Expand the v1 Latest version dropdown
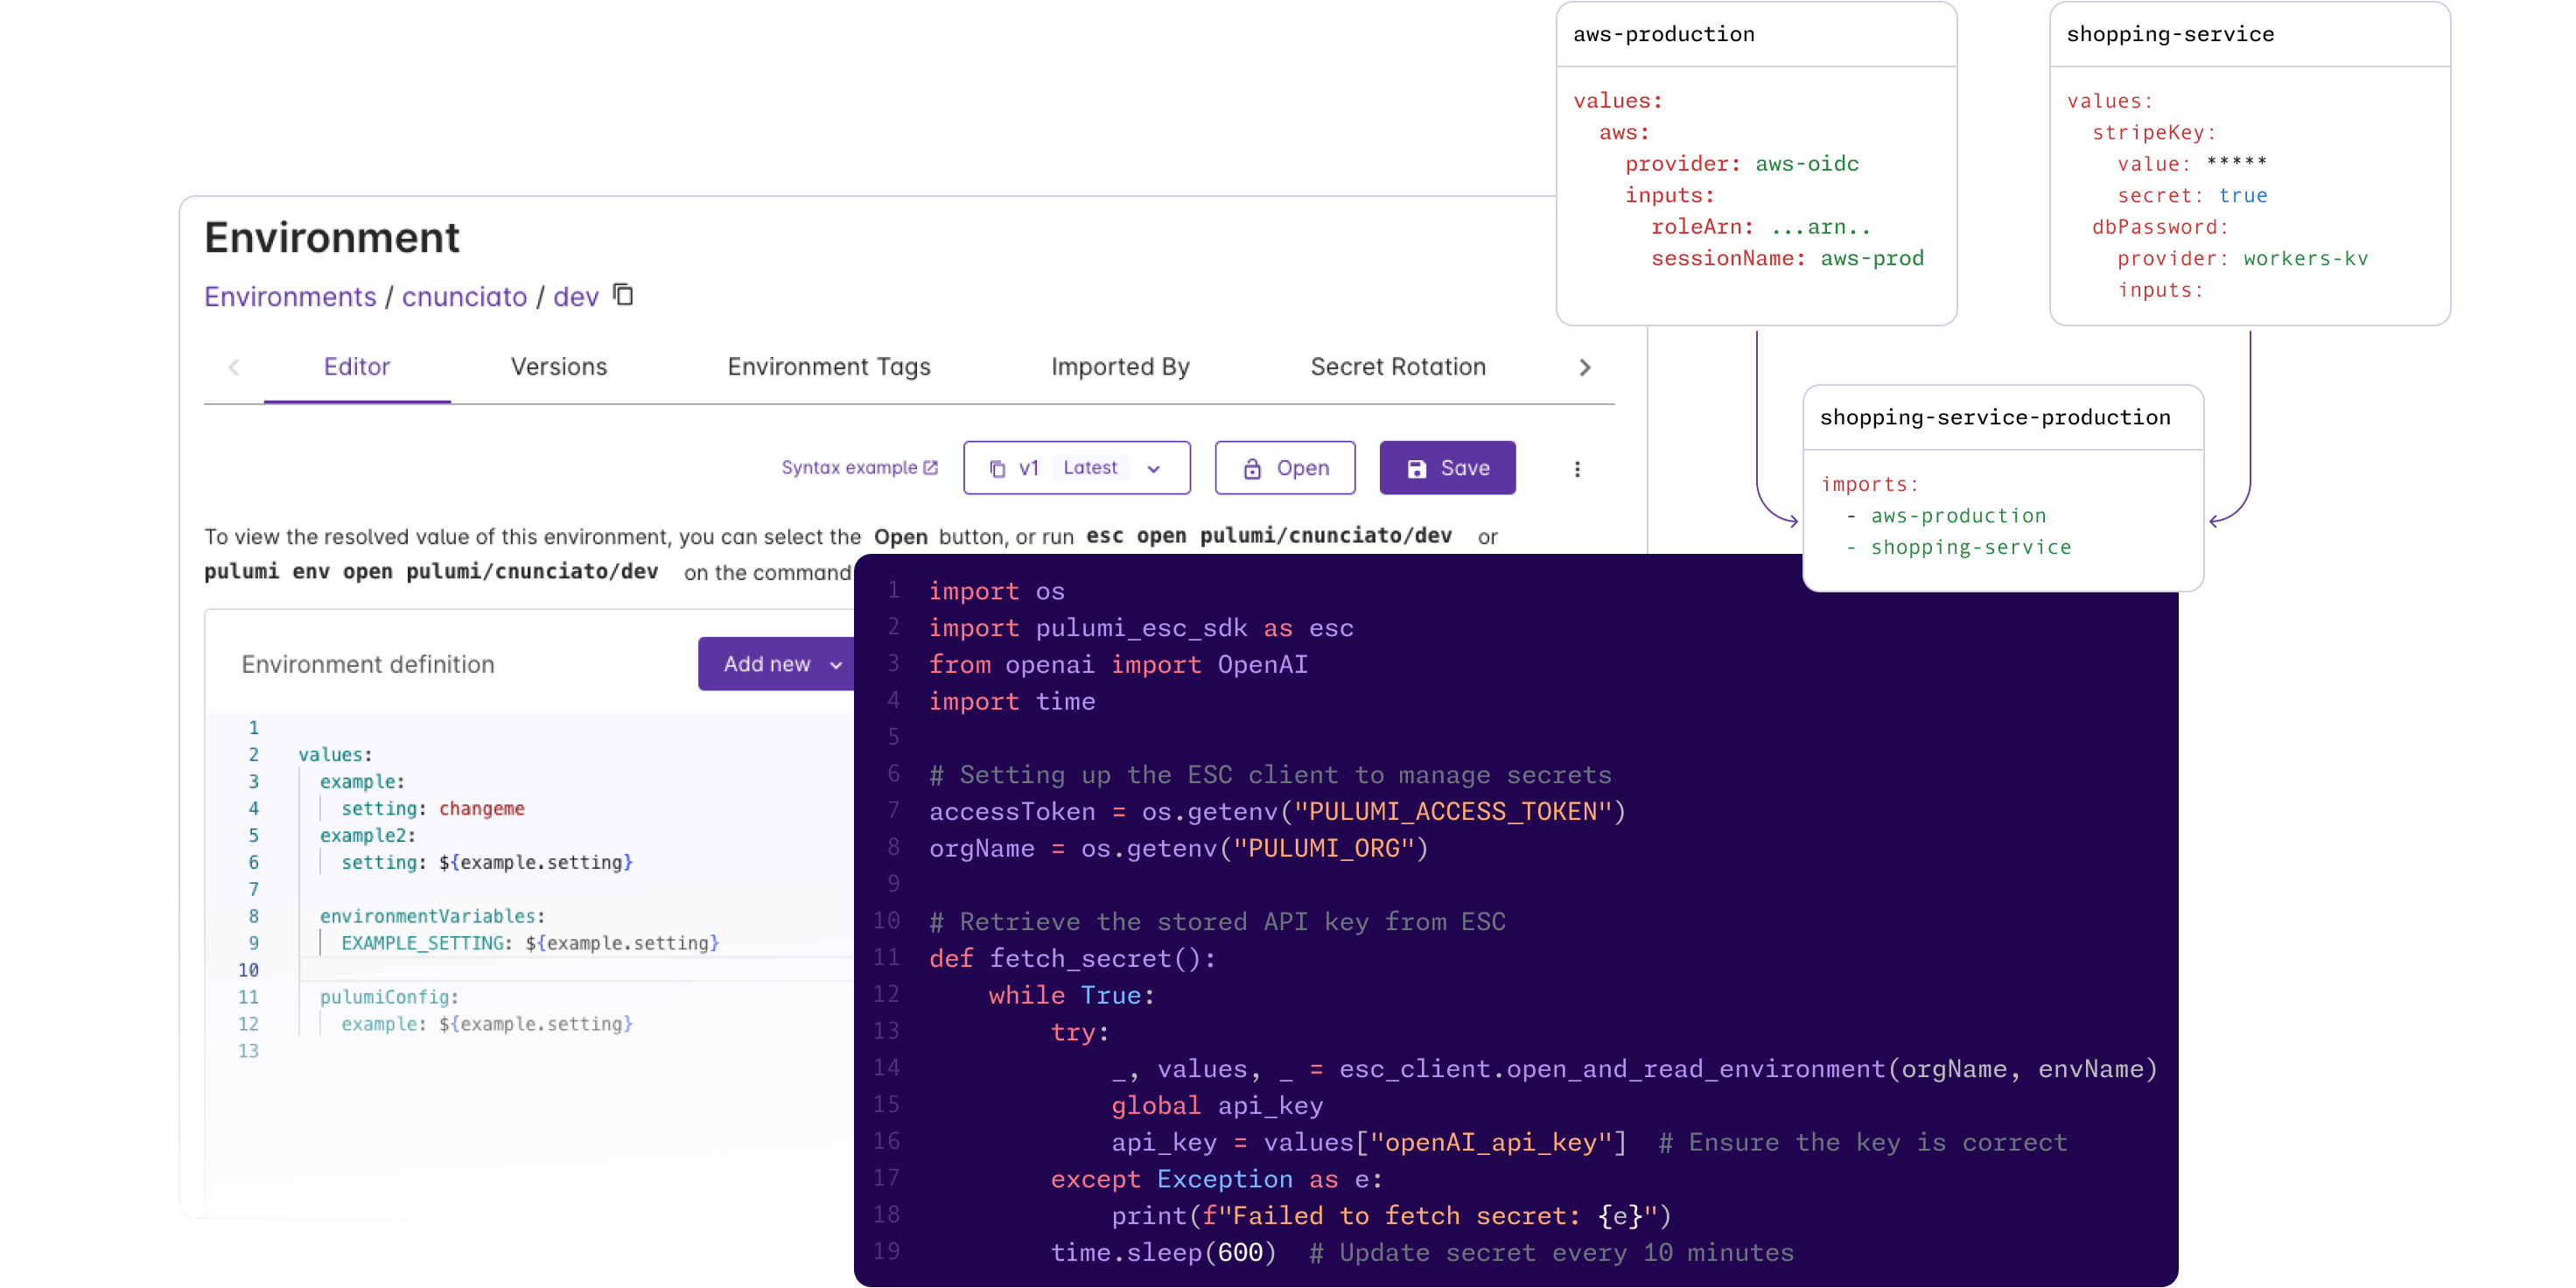This screenshot has width=2576, height=1288. (1155, 468)
